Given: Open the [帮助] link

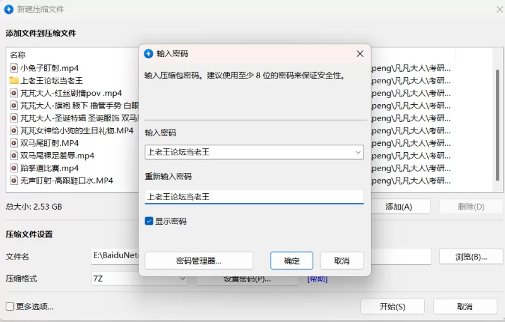Looking at the screenshot, I should tap(317, 278).
